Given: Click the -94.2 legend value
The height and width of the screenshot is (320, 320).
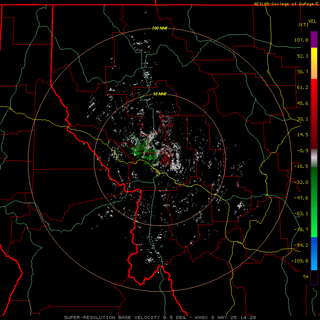Looking at the screenshot, I should point(301,245).
